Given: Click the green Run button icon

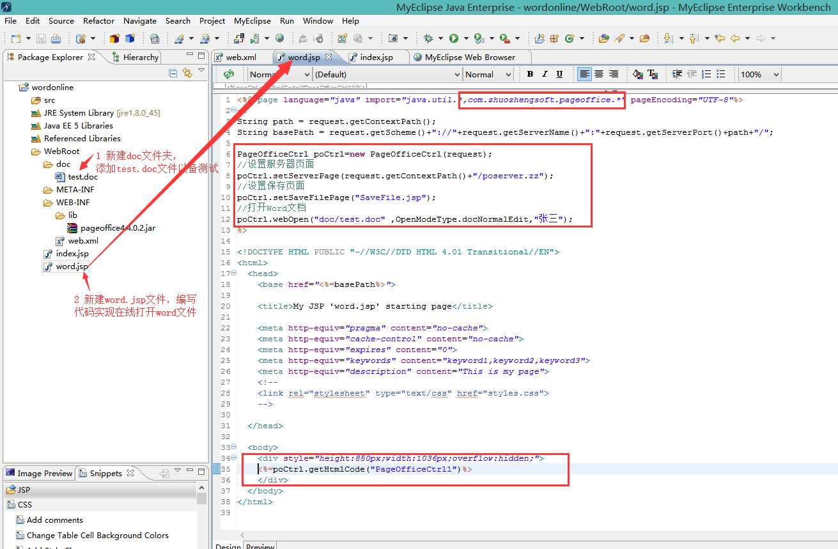Looking at the screenshot, I should (x=454, y=38).
